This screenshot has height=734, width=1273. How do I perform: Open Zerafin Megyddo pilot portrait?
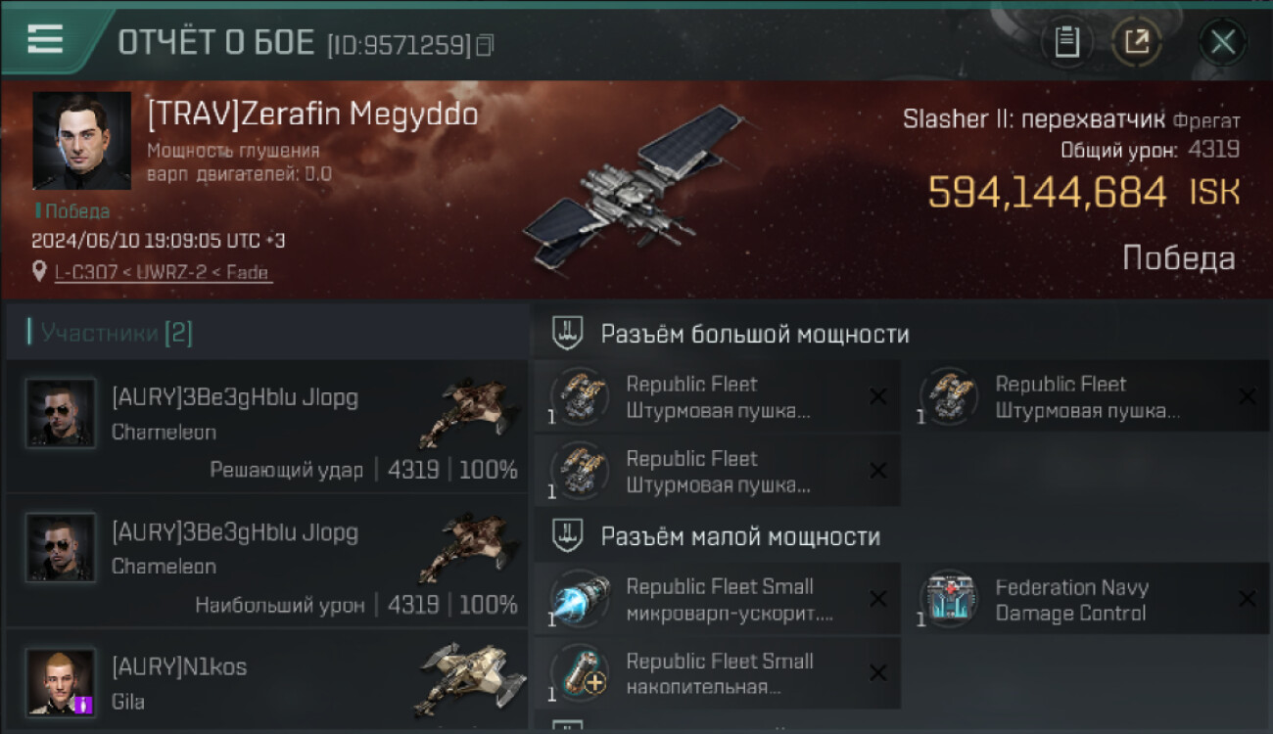coord(82,141)
